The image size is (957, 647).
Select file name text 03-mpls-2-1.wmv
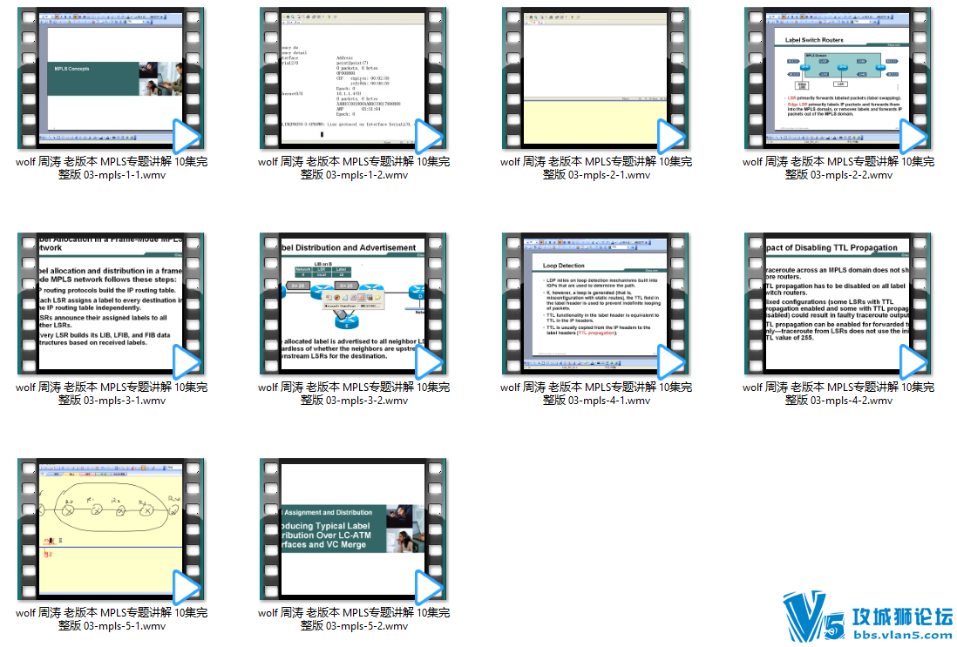pyautogui.click(x=596, y=168)
